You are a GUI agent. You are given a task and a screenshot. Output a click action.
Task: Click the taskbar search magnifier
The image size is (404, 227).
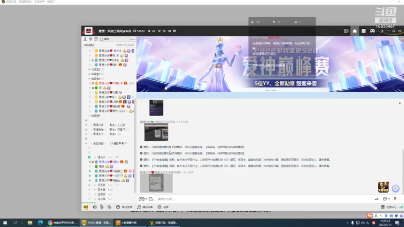pos(15,222)
